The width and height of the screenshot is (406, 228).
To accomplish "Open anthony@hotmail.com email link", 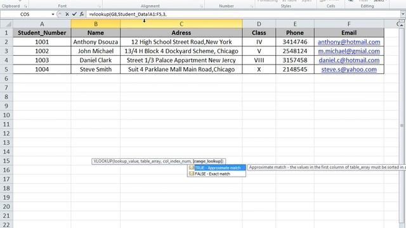I will point(349,42).
